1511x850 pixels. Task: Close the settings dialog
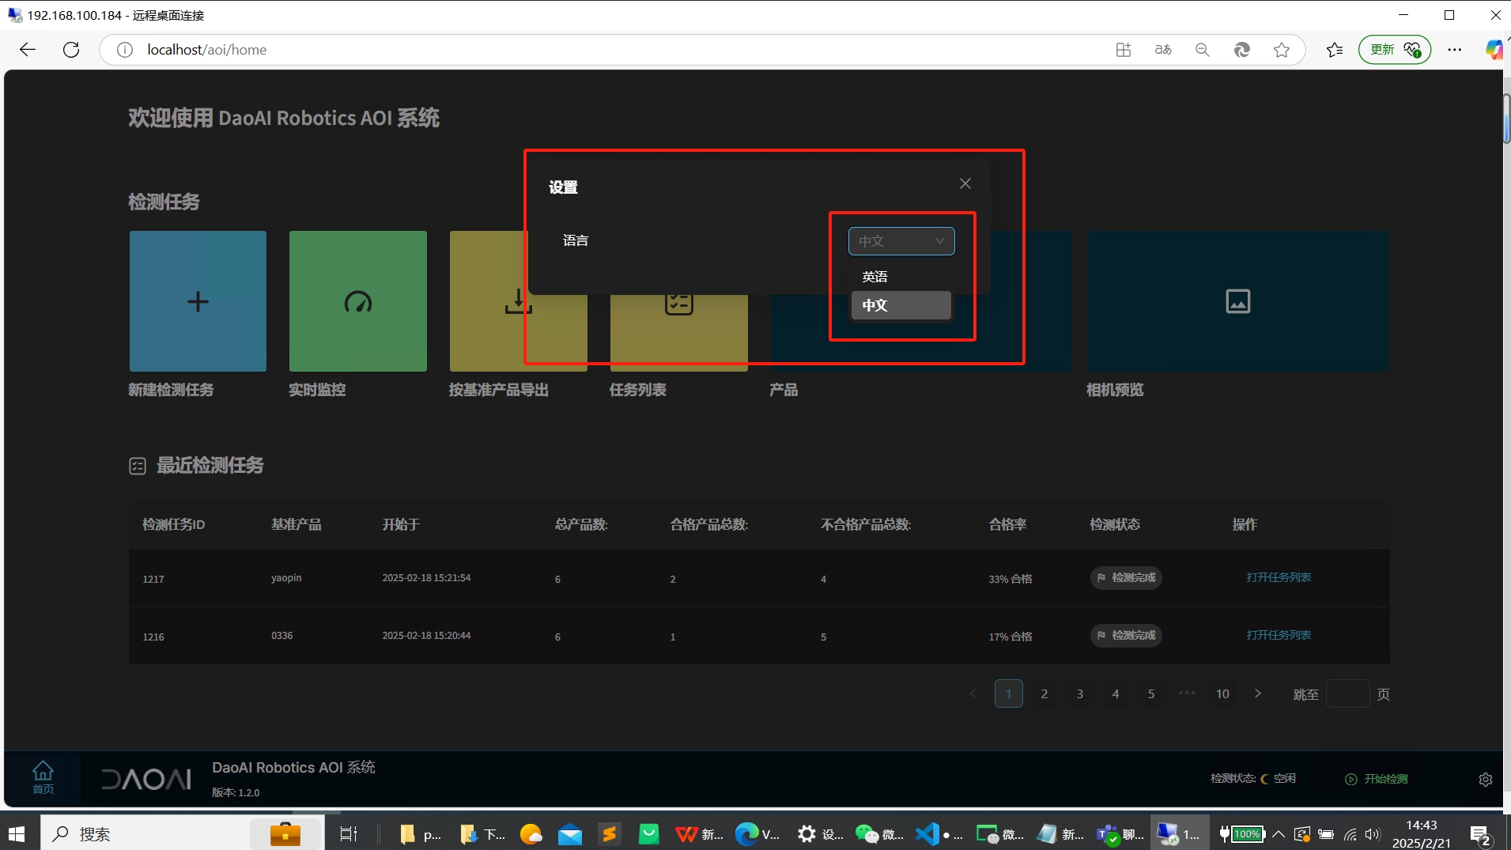[x=965, y=183]
